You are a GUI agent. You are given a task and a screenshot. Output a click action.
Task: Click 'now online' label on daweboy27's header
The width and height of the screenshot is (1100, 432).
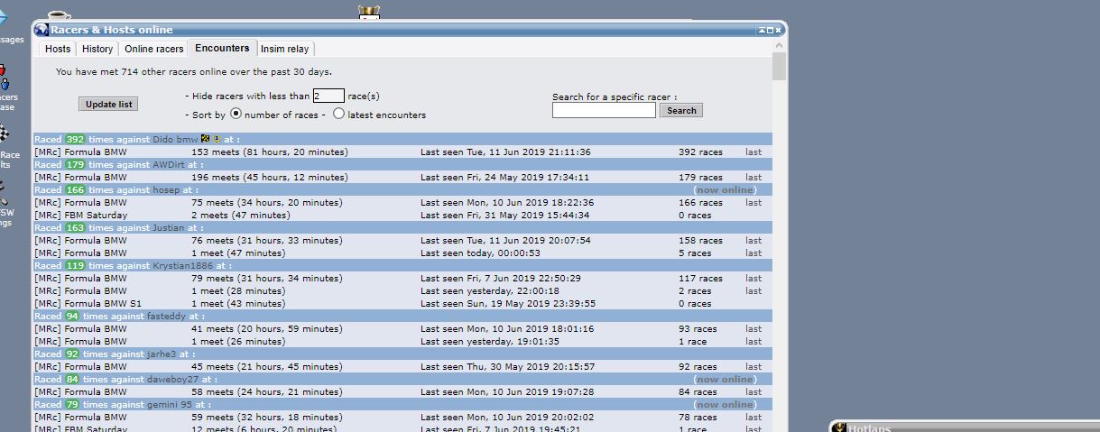tap(725, 379)
